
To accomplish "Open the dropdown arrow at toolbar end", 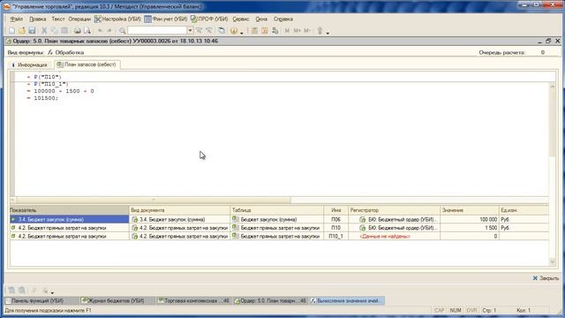I will click(x=328, y=33).
